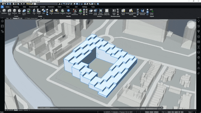The width and height of the screenshot is (201, 113).
Task: Toggle DYN in the status bar
Action: 172,112
